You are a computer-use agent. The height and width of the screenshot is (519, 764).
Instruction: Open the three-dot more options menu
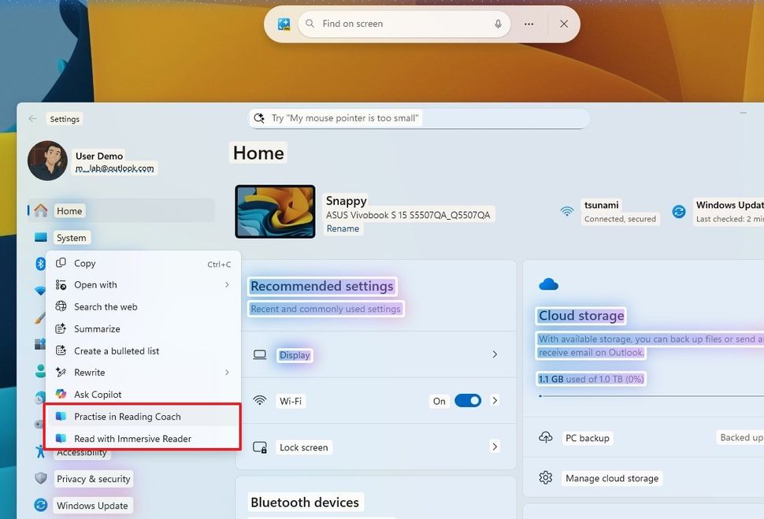point(529,24)
